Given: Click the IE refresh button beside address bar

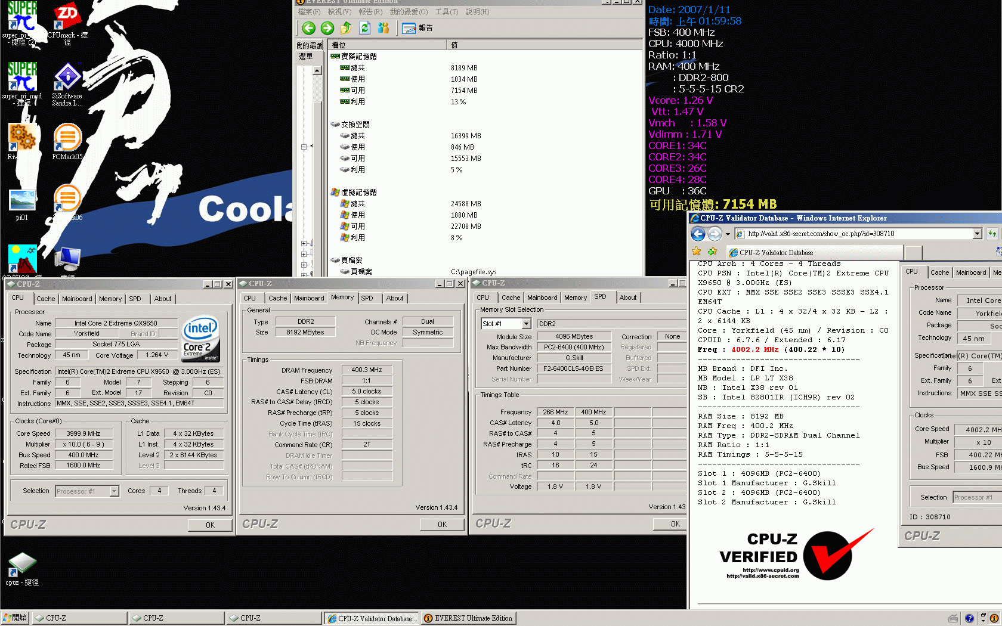Looking at the screenshot, I should 992,234.
